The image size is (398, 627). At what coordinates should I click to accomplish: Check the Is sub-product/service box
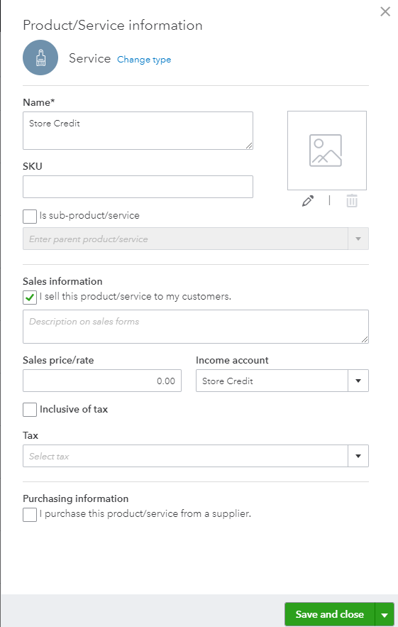[x=30, y=217]
